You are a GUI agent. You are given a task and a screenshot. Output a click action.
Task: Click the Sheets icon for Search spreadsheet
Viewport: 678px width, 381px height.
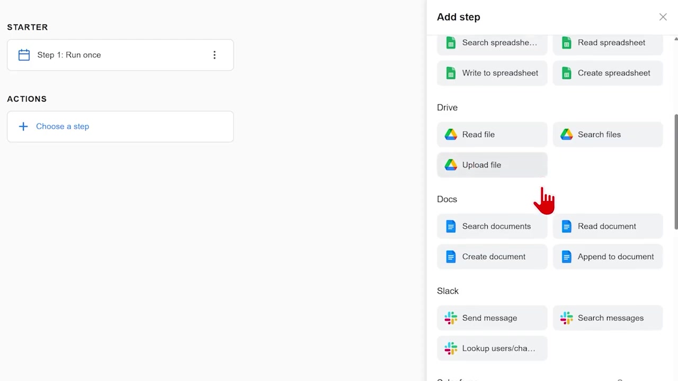(451, 43)
